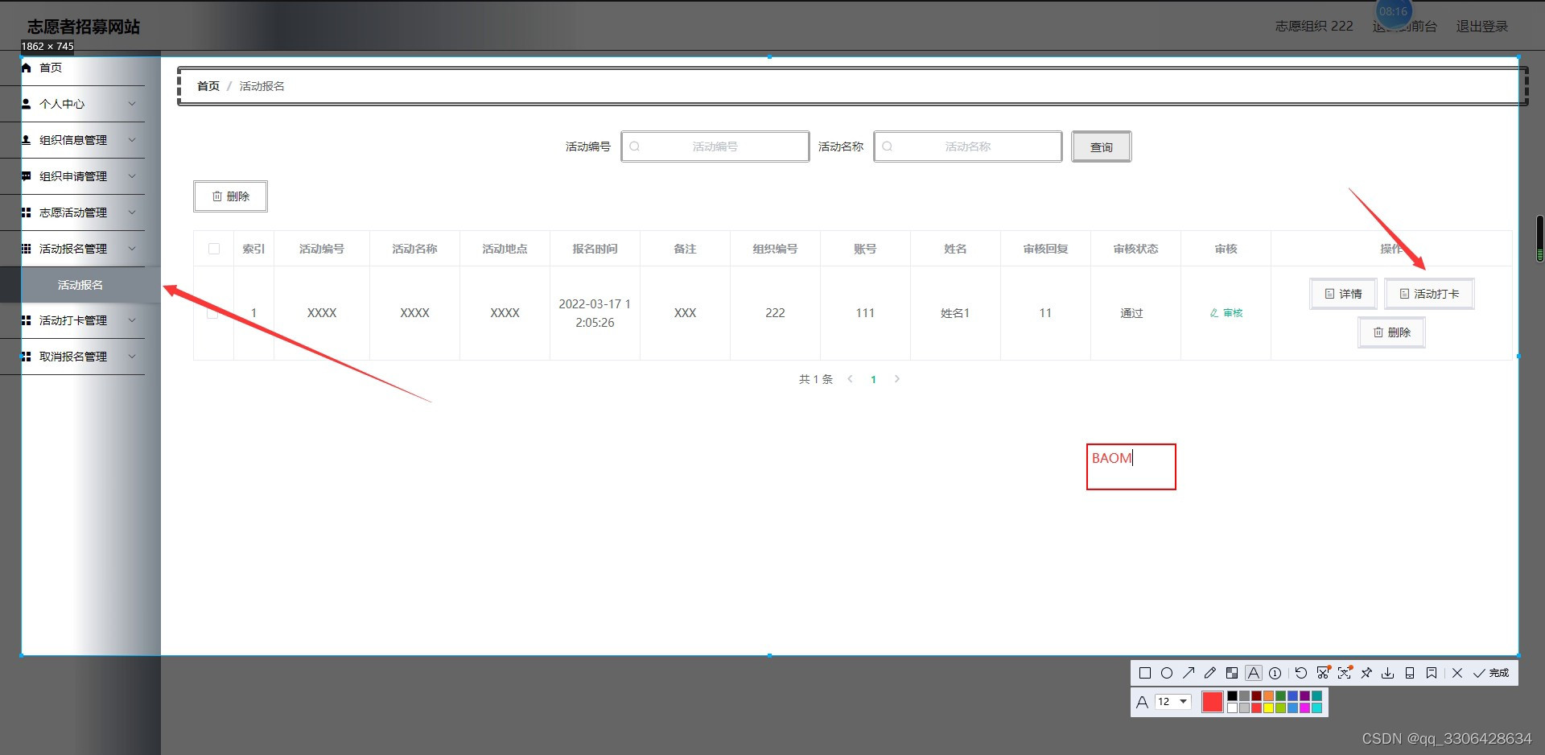Click the current red color swatch
Viewport: 1545px width, 755px height.
coord(1213,702)
